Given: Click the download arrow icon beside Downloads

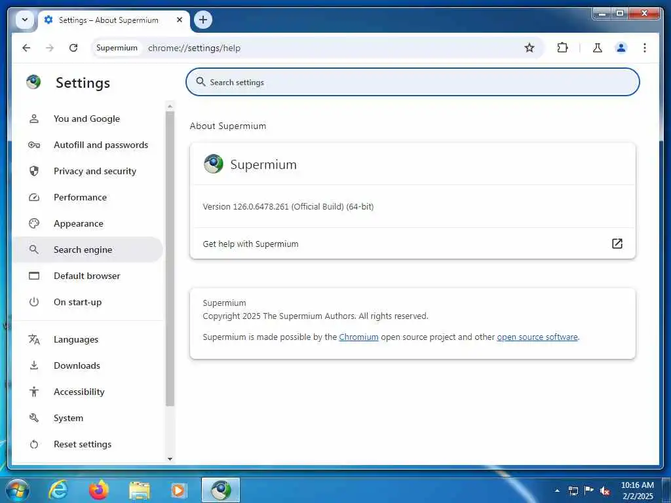Looking at the screenshot, I should click(x=34, y=365).
